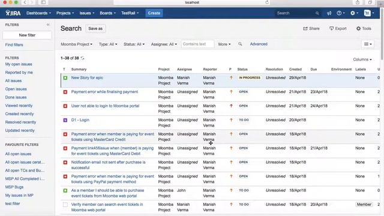The width and height of the screenshot is (384, 216).
Task: Open test filter favourite
Action: tap(13, 203)
